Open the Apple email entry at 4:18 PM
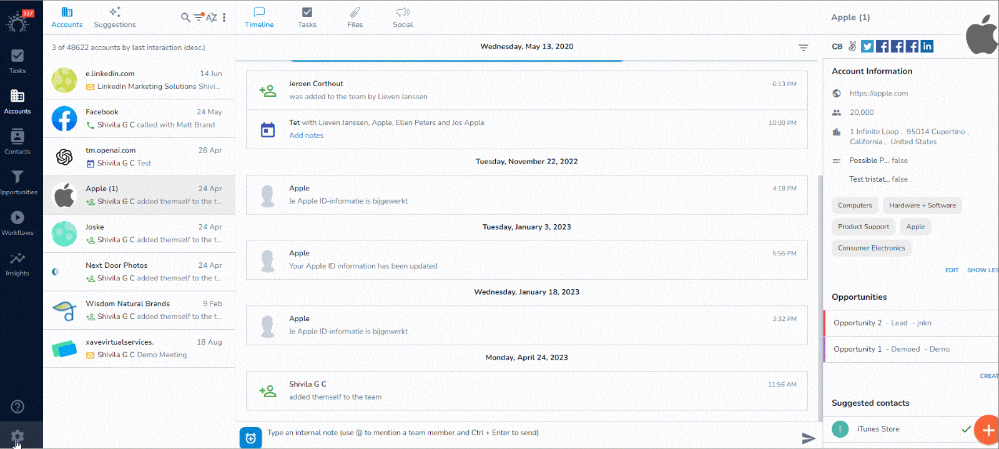Image resolution: width=999 pixels, height=449 pixels. click(526, 195)
